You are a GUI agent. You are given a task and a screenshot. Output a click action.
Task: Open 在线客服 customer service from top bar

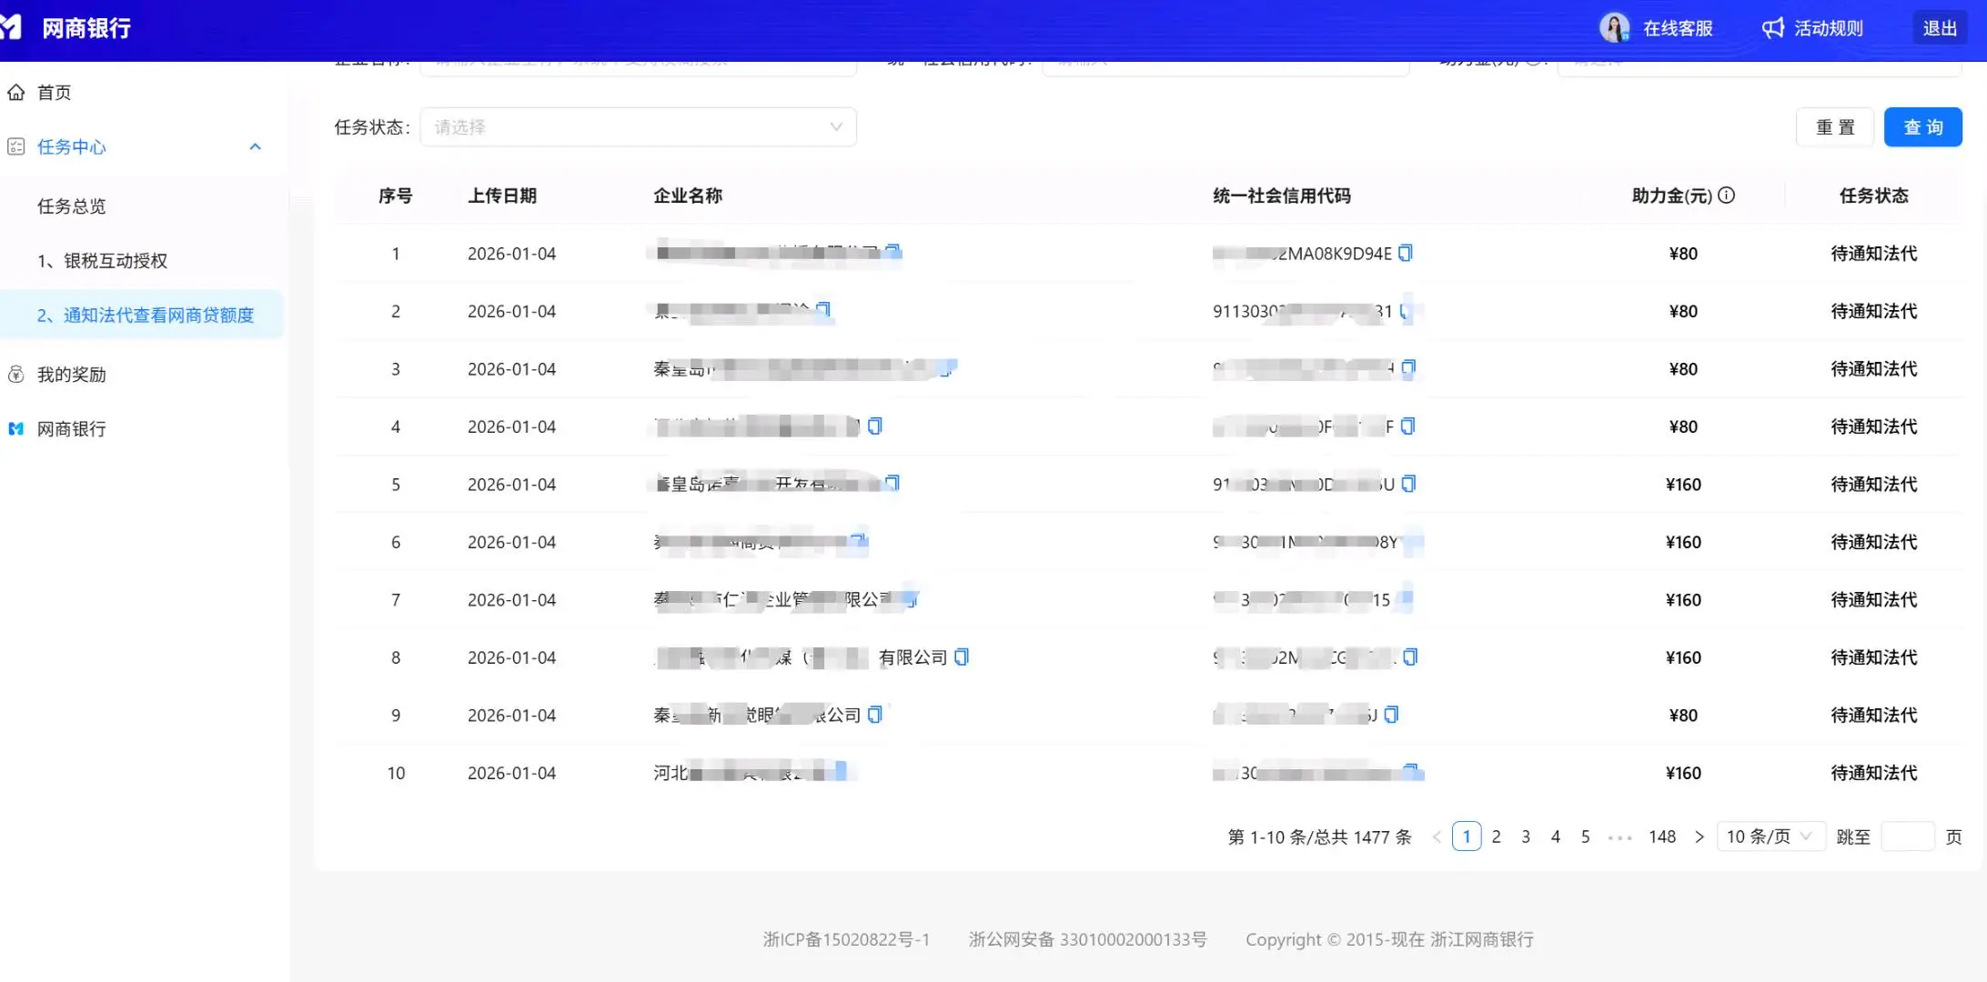click(x=1658, y=27)
